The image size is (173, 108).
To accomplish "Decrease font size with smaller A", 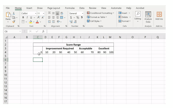I will click(x=43, y=17).
